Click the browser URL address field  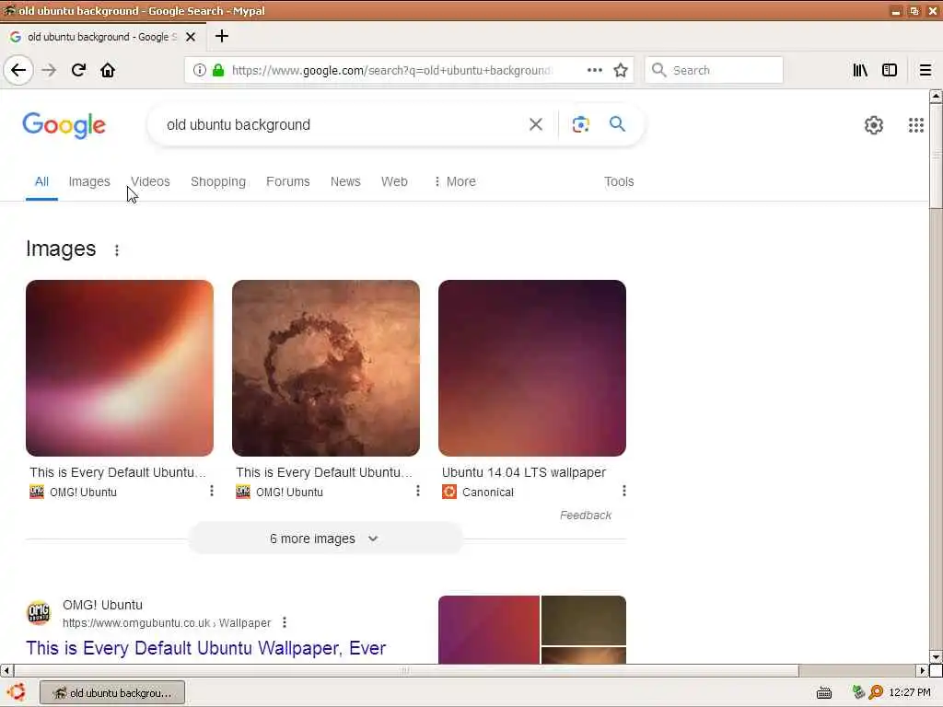[390, 70]
